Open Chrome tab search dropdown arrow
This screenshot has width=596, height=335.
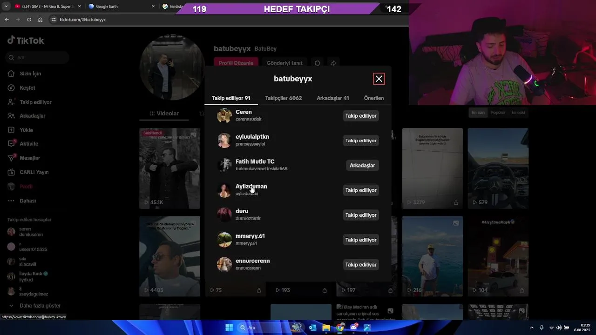6,7
